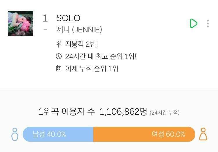Select the blue 남성 40.0% bar segment
Screen dimensions: 218x152
coord(58,134)
